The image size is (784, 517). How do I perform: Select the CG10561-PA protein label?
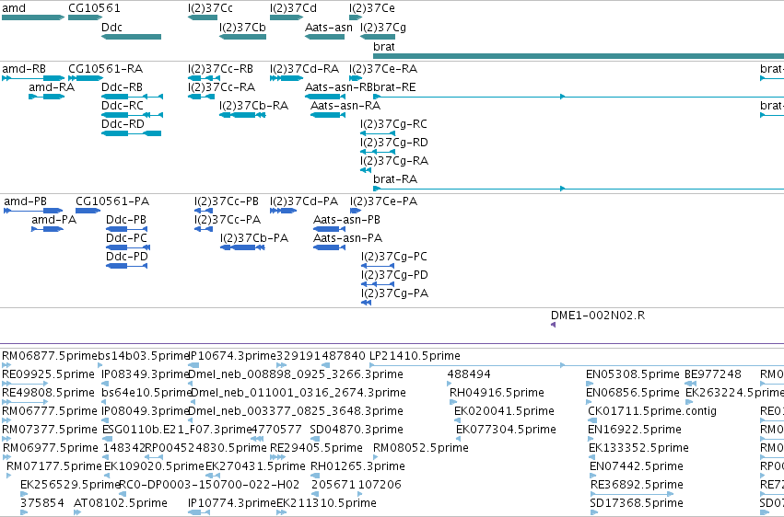tap(112, 201)
